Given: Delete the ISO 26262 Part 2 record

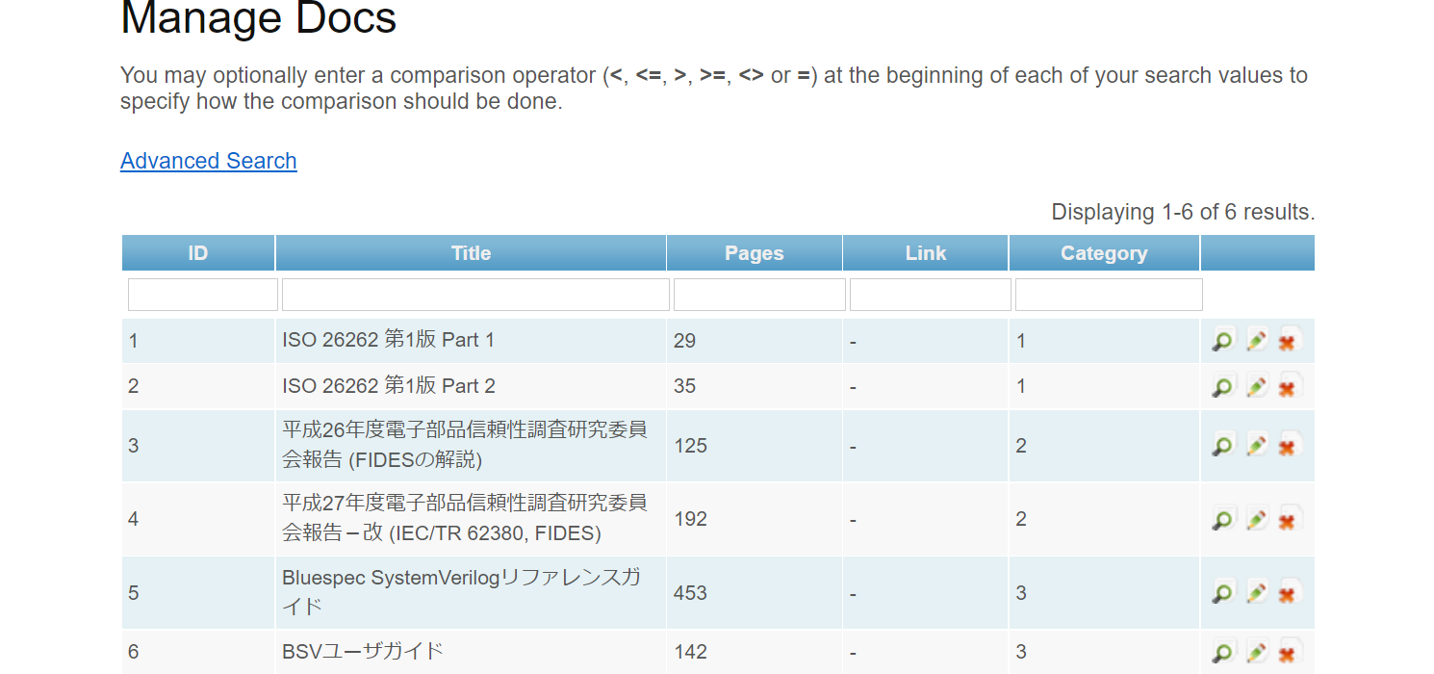Looking at the screenshot, I should [x=1288, y=387].
